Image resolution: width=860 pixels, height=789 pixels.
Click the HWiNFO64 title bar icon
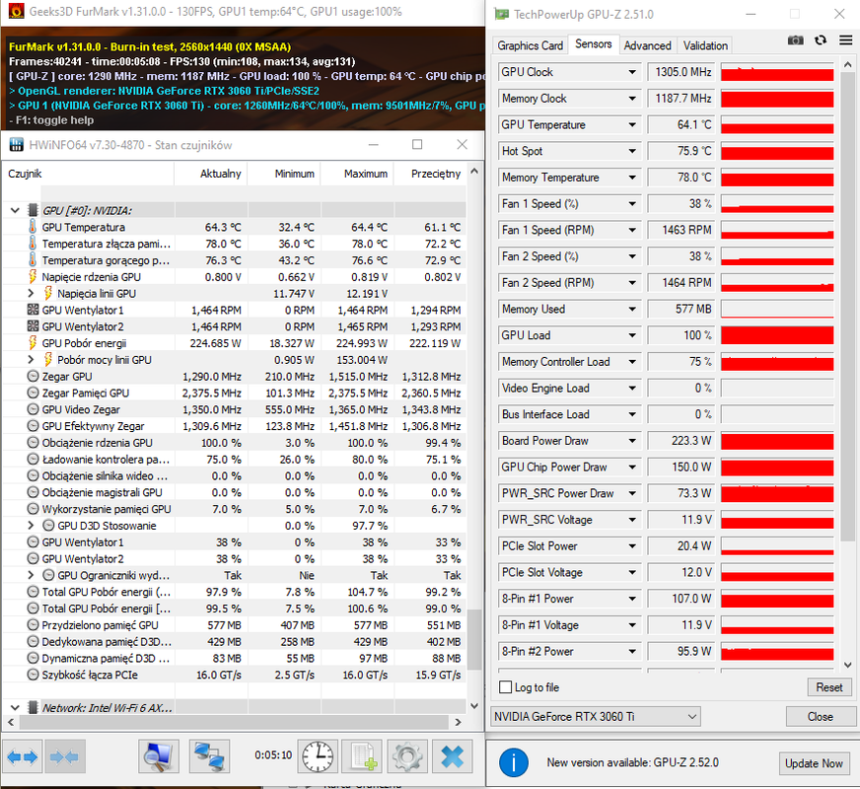(17, 145)
